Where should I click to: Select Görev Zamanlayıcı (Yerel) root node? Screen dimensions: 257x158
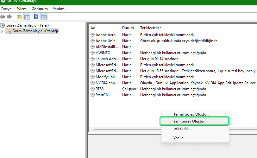[27, 25]
